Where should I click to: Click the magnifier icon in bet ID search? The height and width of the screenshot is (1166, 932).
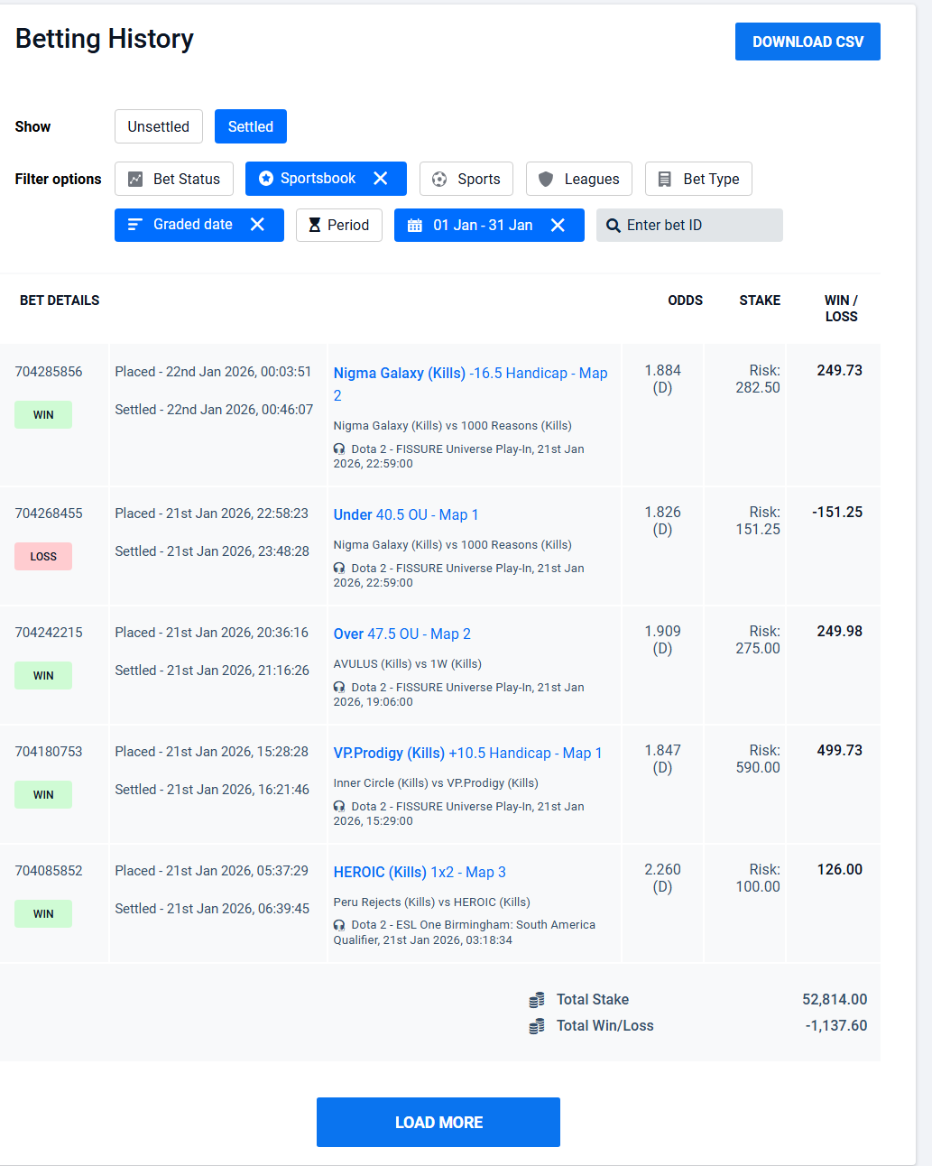tap(614, 226)
